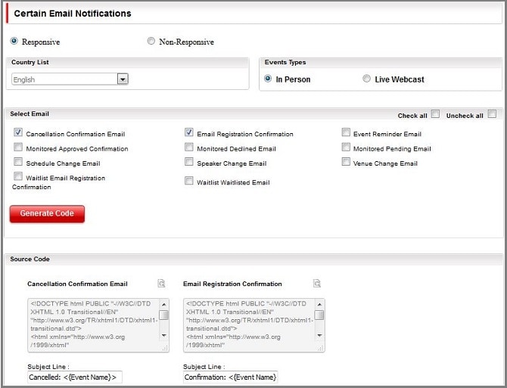Enable Speaker Change Email checkbox

189,162
